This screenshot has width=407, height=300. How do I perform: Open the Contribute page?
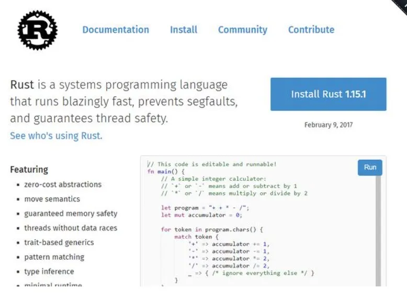(x=311, y=30)
